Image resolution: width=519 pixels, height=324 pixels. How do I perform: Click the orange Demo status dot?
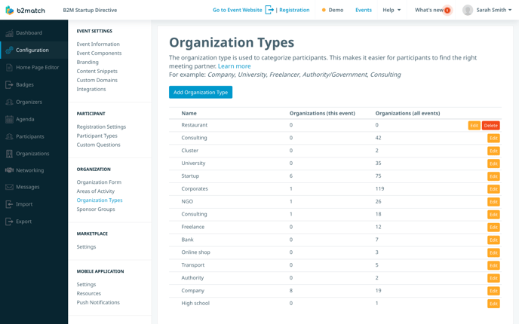click(324, 11)
